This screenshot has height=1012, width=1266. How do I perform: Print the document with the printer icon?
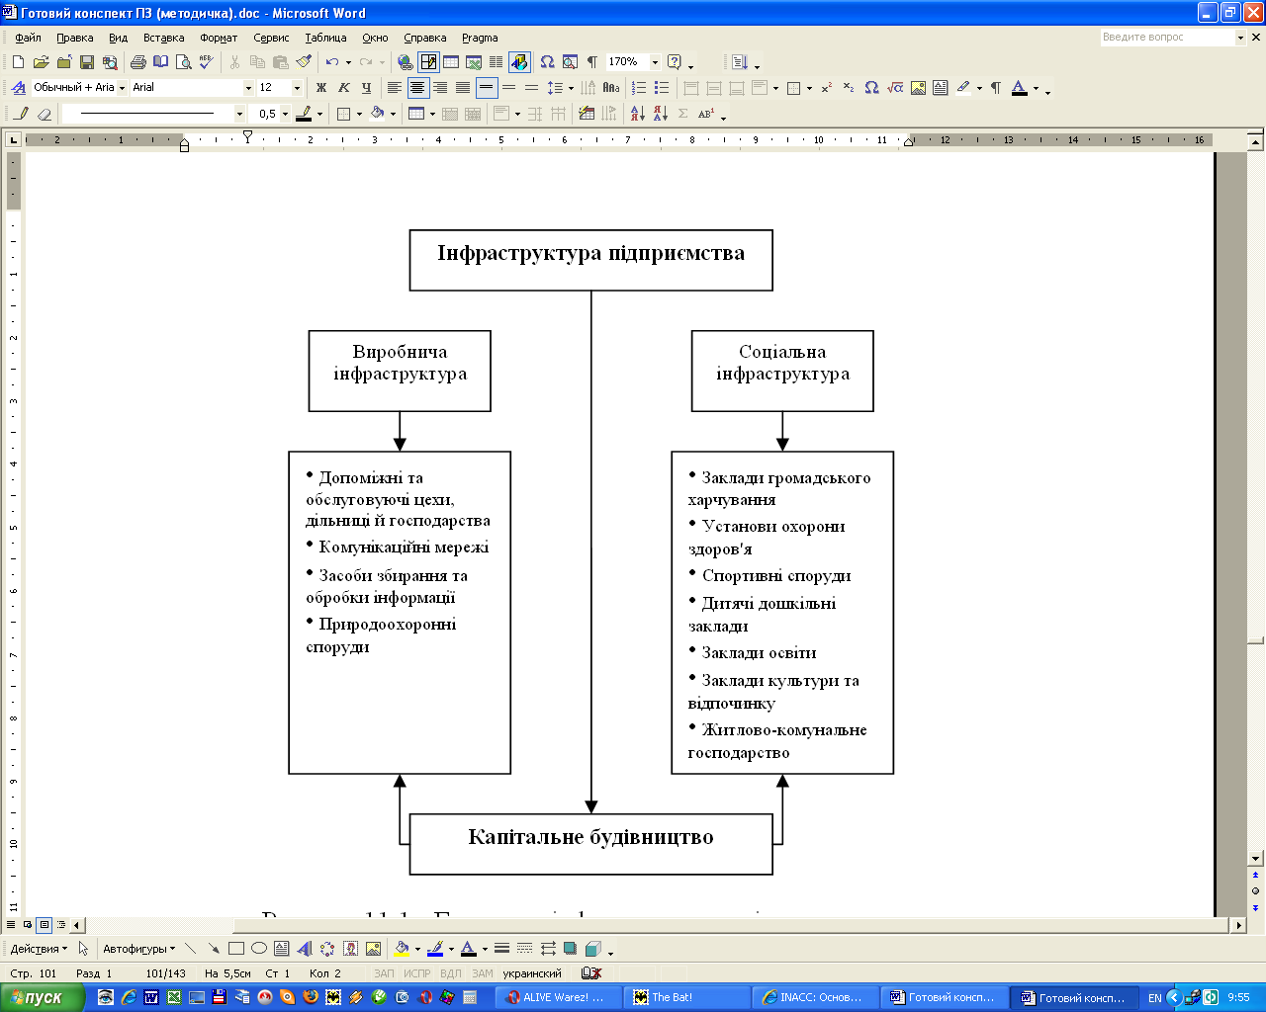(x=138, y=62)
